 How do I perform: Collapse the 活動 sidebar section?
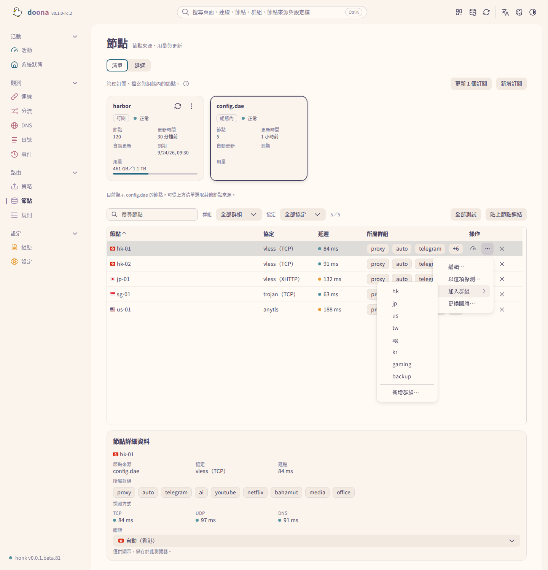coord(44,37)
